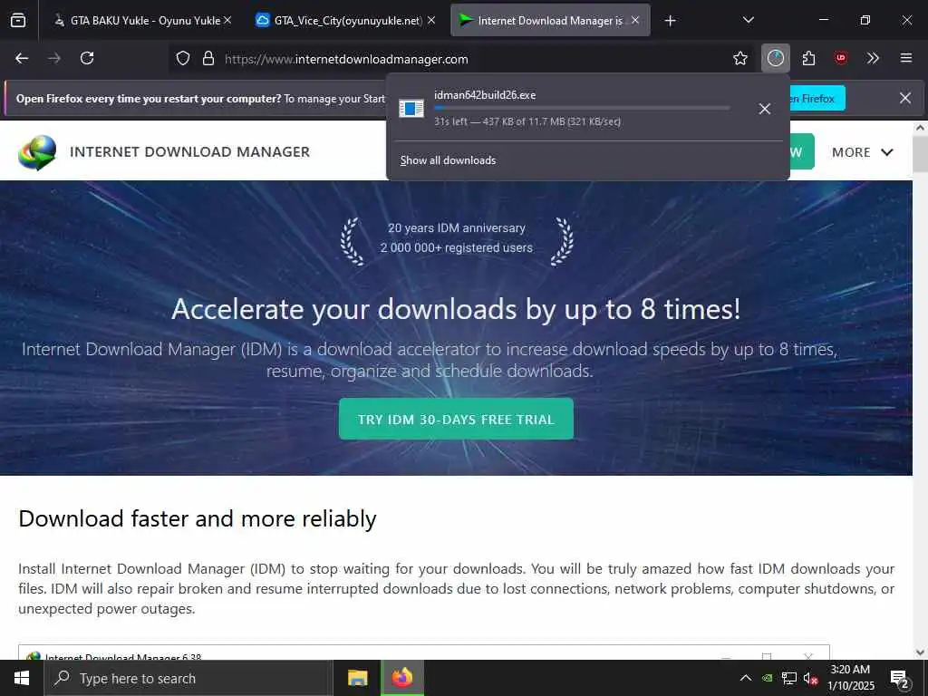
Task: Show more tools overflow chevron
Action: click(873, 58)
